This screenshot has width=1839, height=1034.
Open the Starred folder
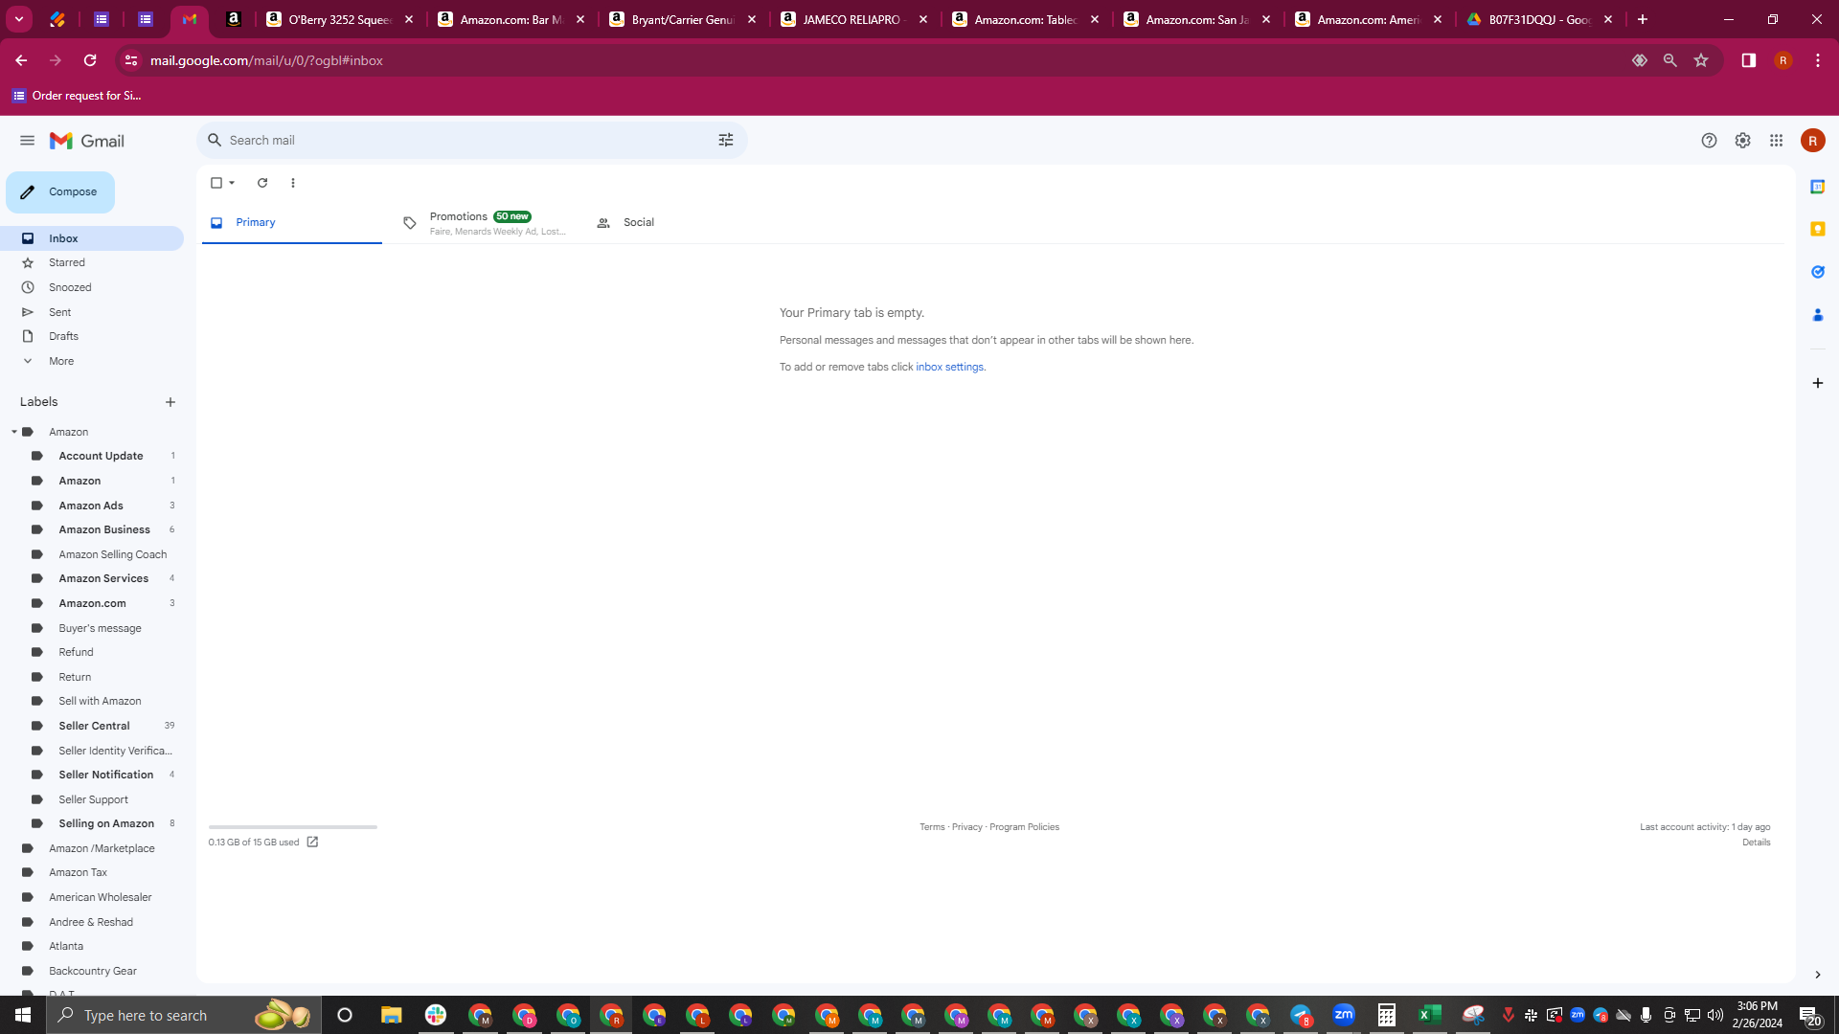92,263
